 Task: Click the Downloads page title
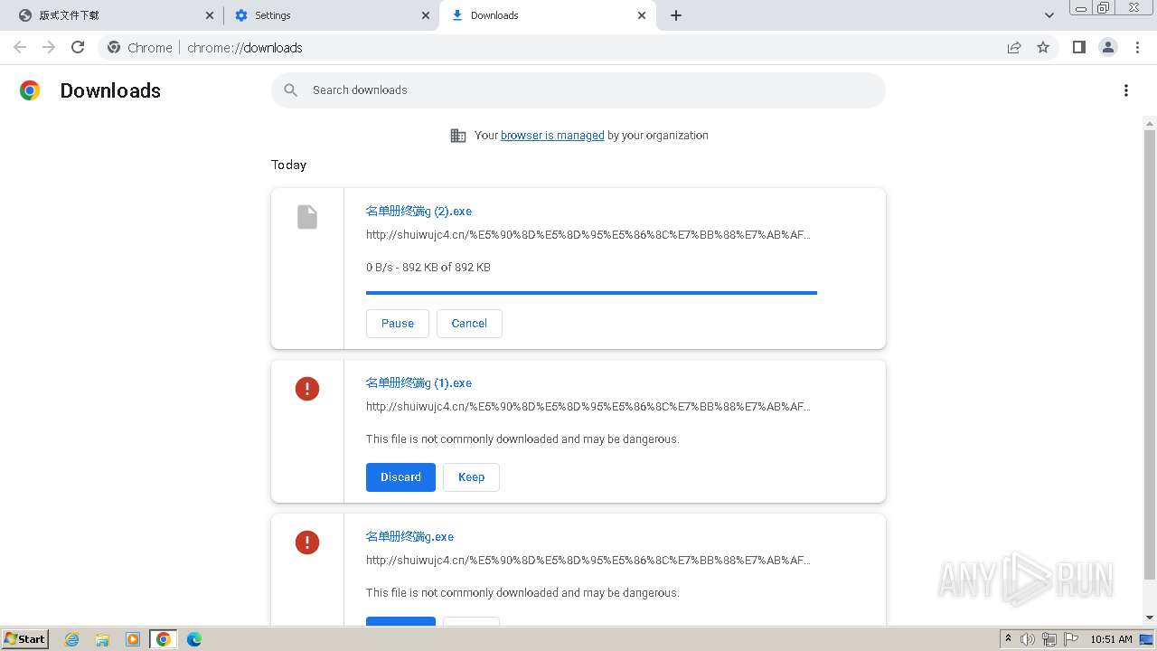click(110, 90)
